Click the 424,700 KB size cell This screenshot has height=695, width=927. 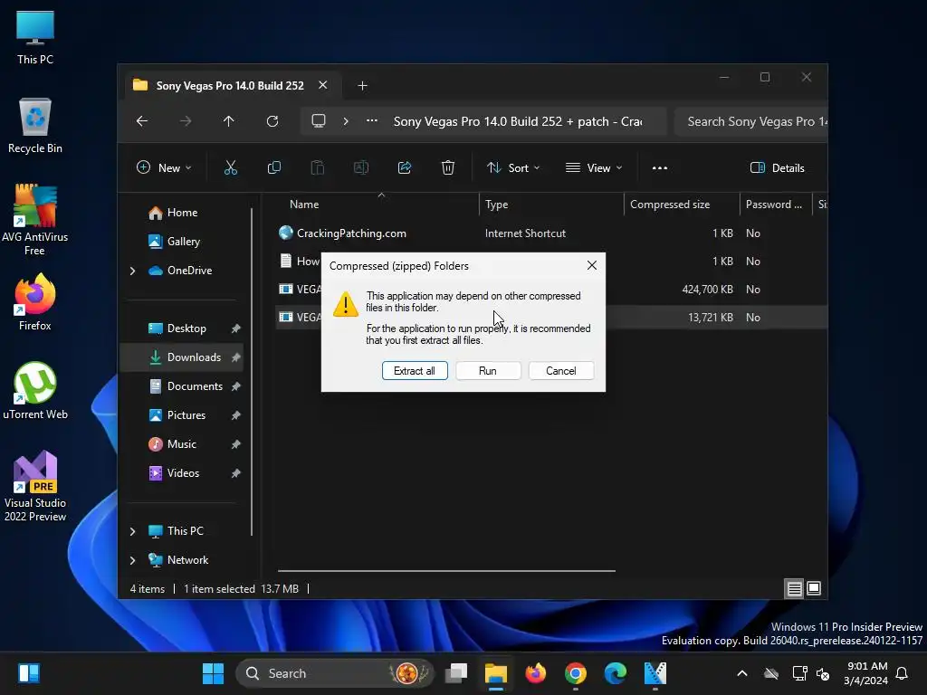pyautogui.click(x=707, y=289)
